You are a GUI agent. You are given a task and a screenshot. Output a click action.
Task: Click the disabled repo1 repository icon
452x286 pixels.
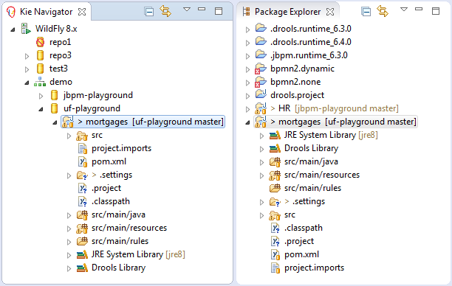point(40,42)
